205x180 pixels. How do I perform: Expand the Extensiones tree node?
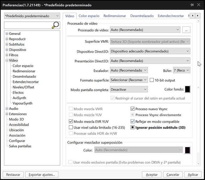(x=7, y=114)
